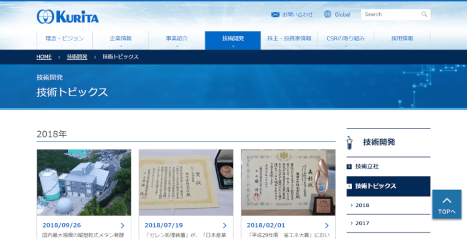Click the Kurita logo
This screenshot has width=467, height=239.
coord(68,16)
